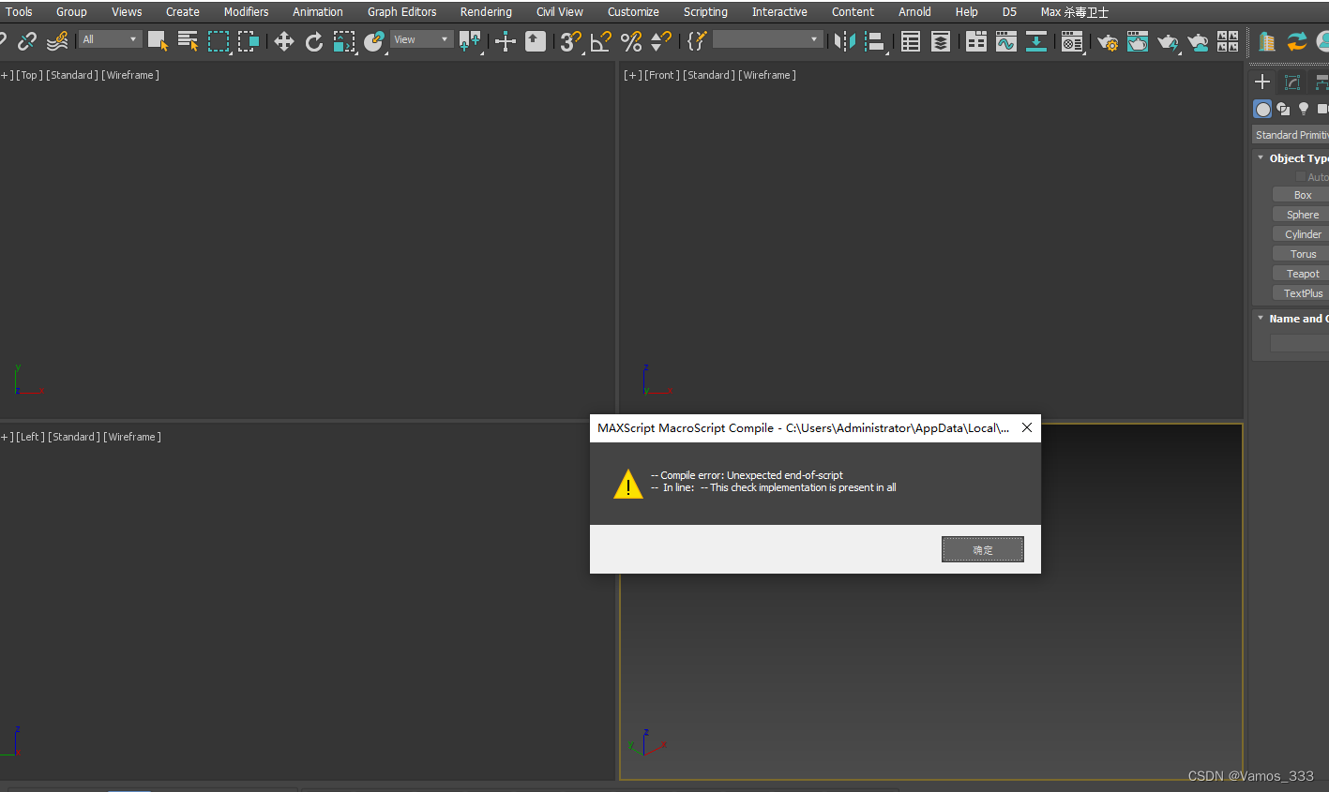
Task: Open the Render Setup dialog
Action: pos(1108,41)
